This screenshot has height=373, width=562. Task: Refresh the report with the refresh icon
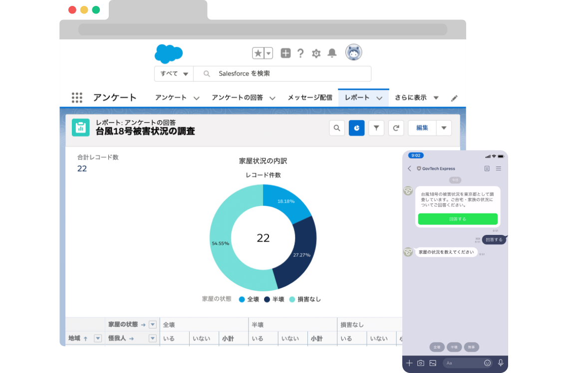pos(396,128)
